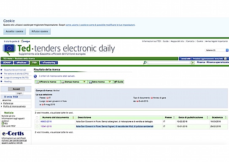
Task: Select the TED tab
Action: [35, 63]
